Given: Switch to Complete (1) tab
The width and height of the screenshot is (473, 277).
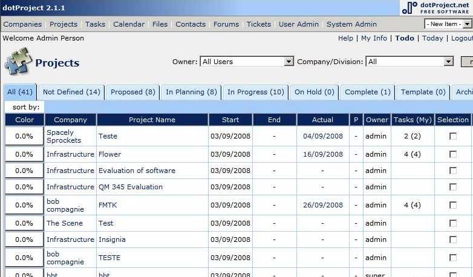Looking at the screenshot, I should [x=368, y=92].
